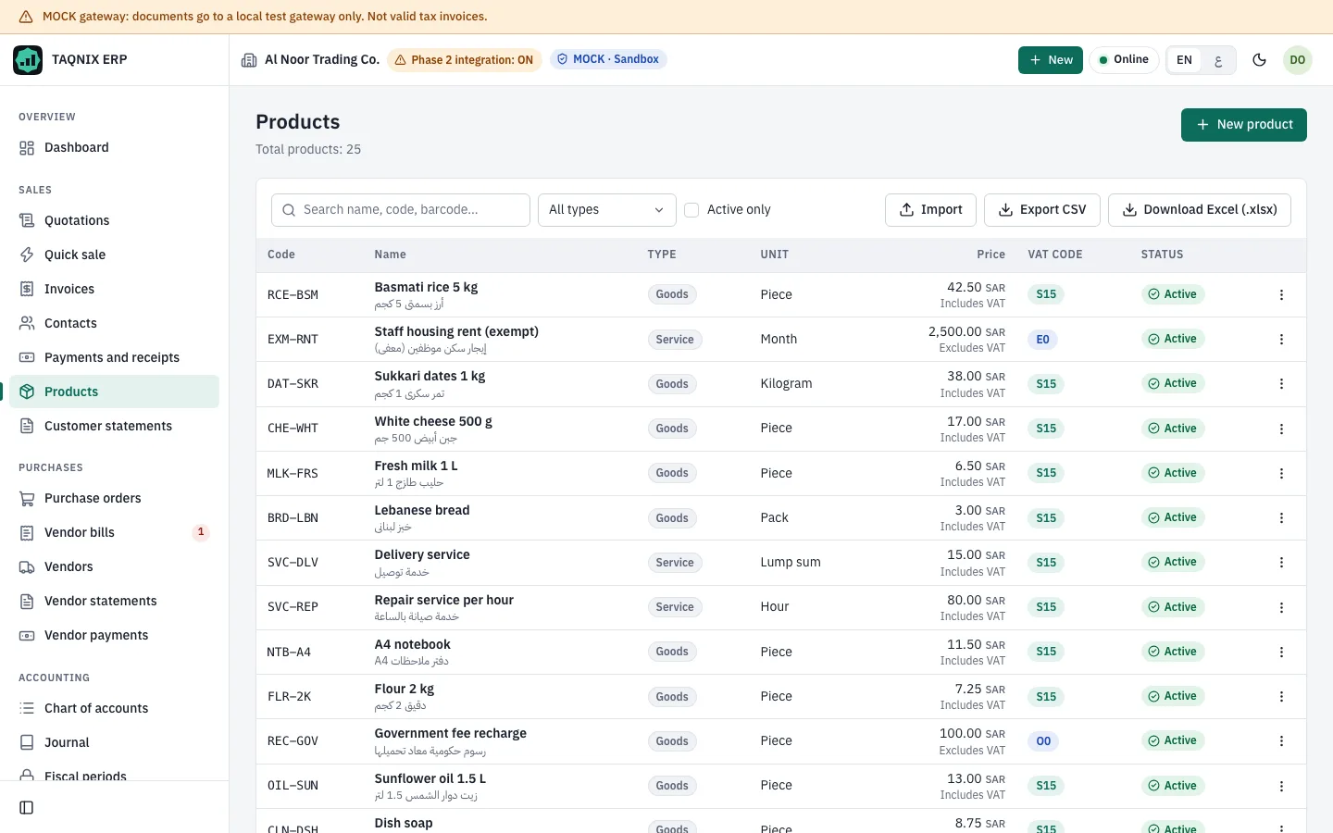Image resolution: width=1333 pixels, height=833 pixels.
Task: Sort table by Price column header
Action: (x=990, y=255)
